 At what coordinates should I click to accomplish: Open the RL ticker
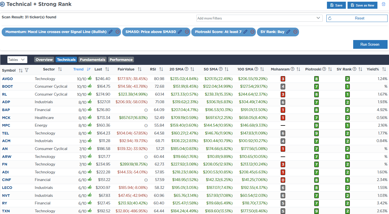[x=4, y=94]
